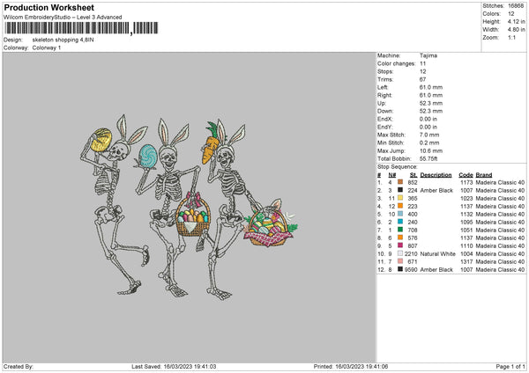Click the Code column header

point(466,174)
